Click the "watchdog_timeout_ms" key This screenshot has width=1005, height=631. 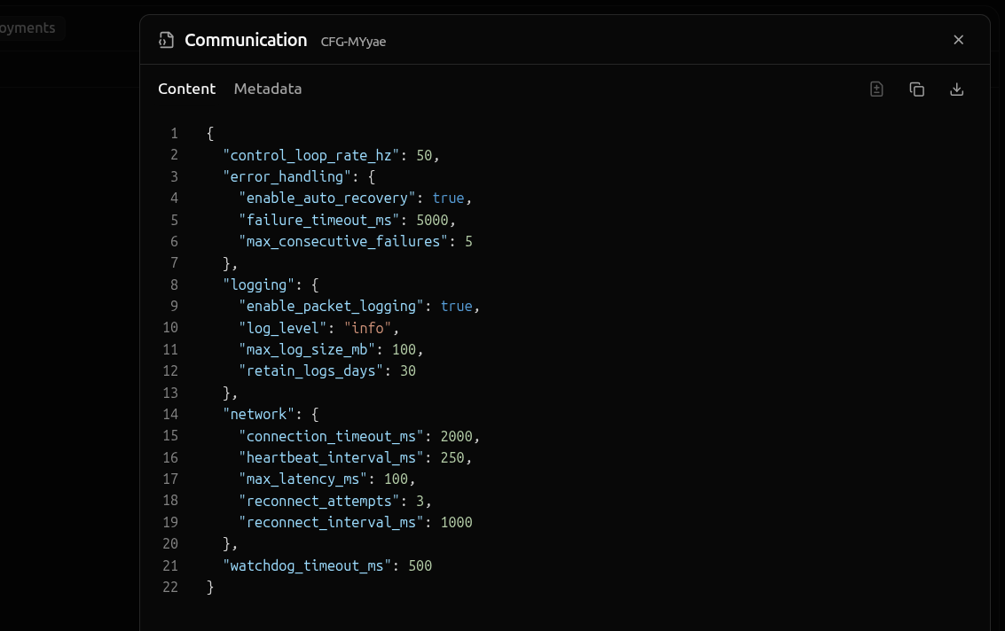click(x=306, y=565)
